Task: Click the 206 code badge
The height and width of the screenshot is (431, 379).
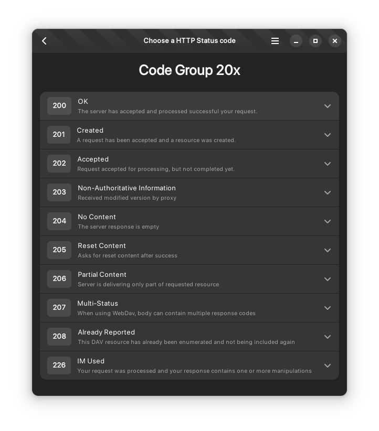Action: tap(59, 279)
